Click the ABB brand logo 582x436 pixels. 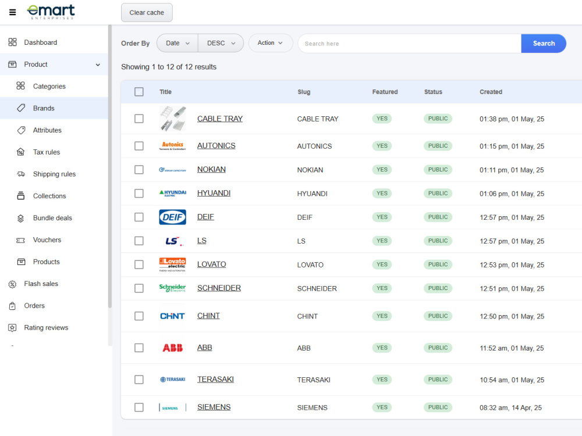(x=173, y=348)
